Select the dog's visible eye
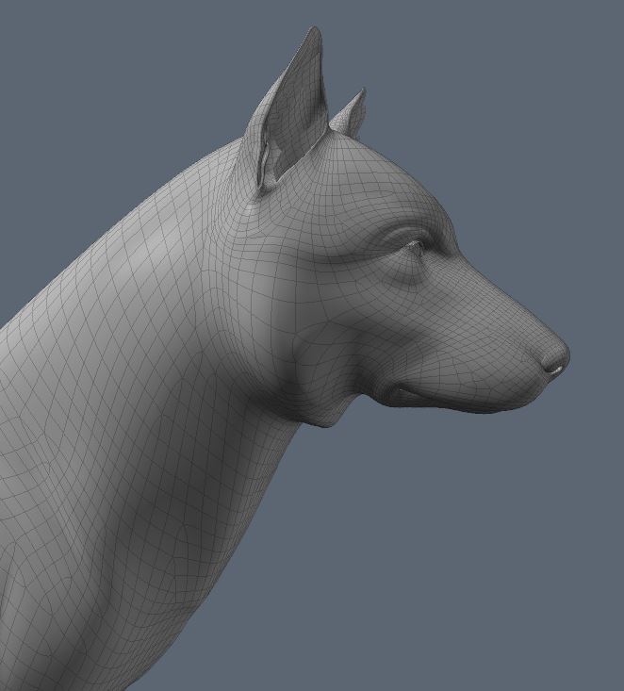This screenshot has height=691, width=624. 414,248
